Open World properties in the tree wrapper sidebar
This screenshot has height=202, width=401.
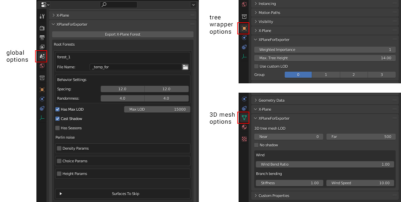pos(244,4)
